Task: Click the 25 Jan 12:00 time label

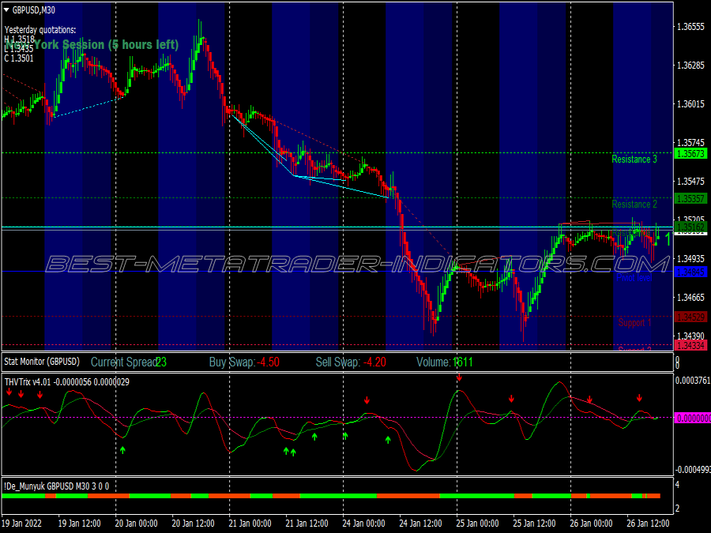Action: pos(534,523)
